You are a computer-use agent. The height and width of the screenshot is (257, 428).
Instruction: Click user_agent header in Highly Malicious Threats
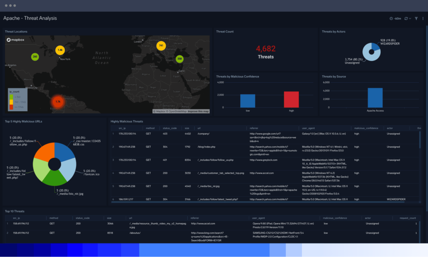click(308, 128)
